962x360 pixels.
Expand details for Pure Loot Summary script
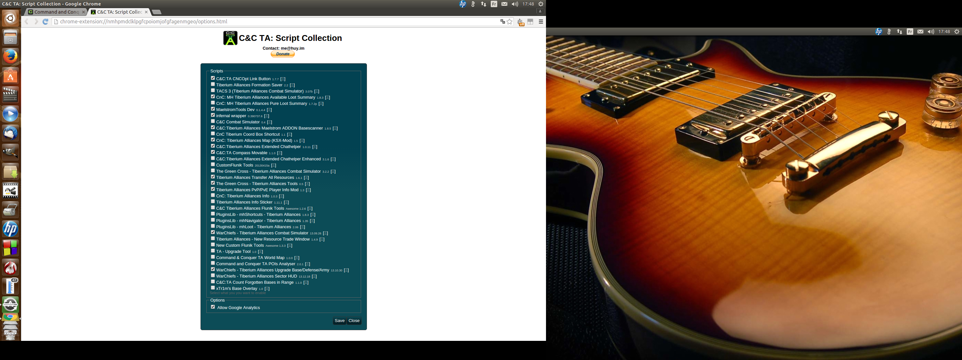(x=321, y=104)
